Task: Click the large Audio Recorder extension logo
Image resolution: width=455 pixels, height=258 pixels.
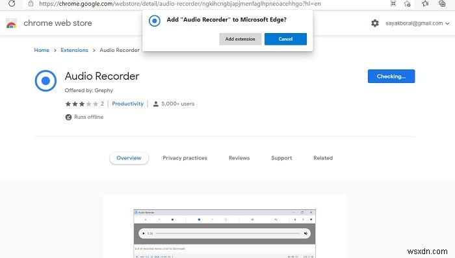Action: coord(45,80)
